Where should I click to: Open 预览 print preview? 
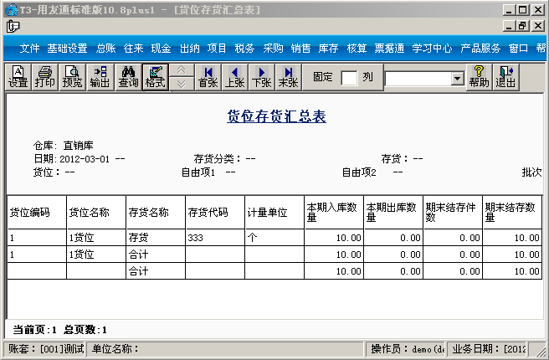tap(72, 77)
